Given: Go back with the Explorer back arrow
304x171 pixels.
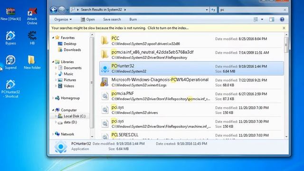Looking at the screenshot, I should 54,9.
